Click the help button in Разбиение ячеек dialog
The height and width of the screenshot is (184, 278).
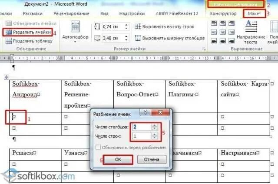[x=145, y=112]
